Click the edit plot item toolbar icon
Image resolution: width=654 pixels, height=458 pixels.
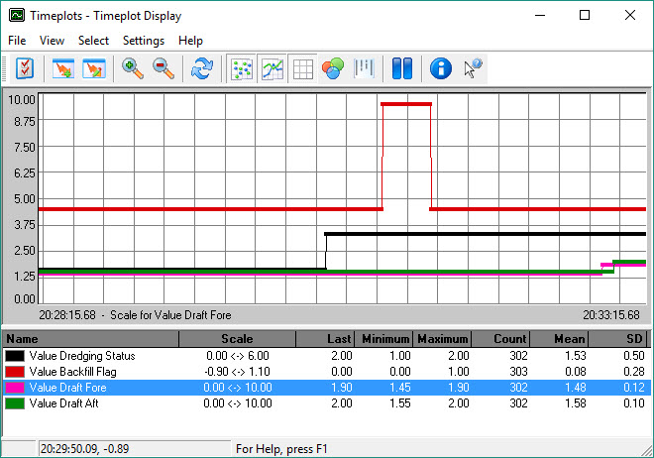(94, 68)
